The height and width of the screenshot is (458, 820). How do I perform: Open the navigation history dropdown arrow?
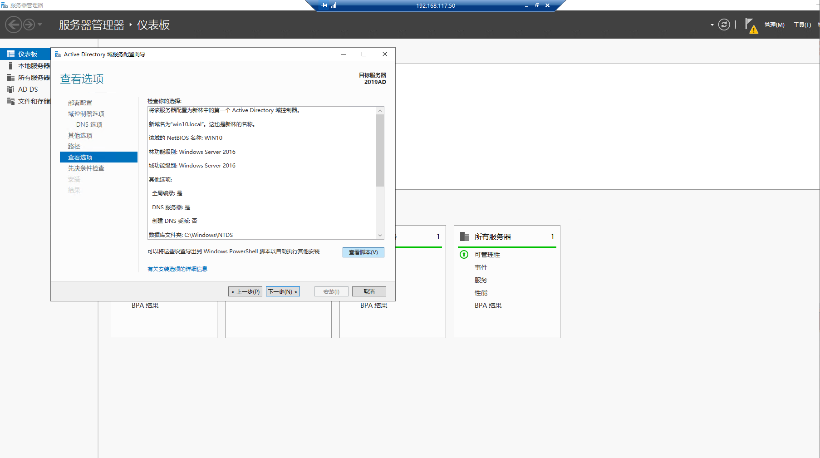point(40,25)
